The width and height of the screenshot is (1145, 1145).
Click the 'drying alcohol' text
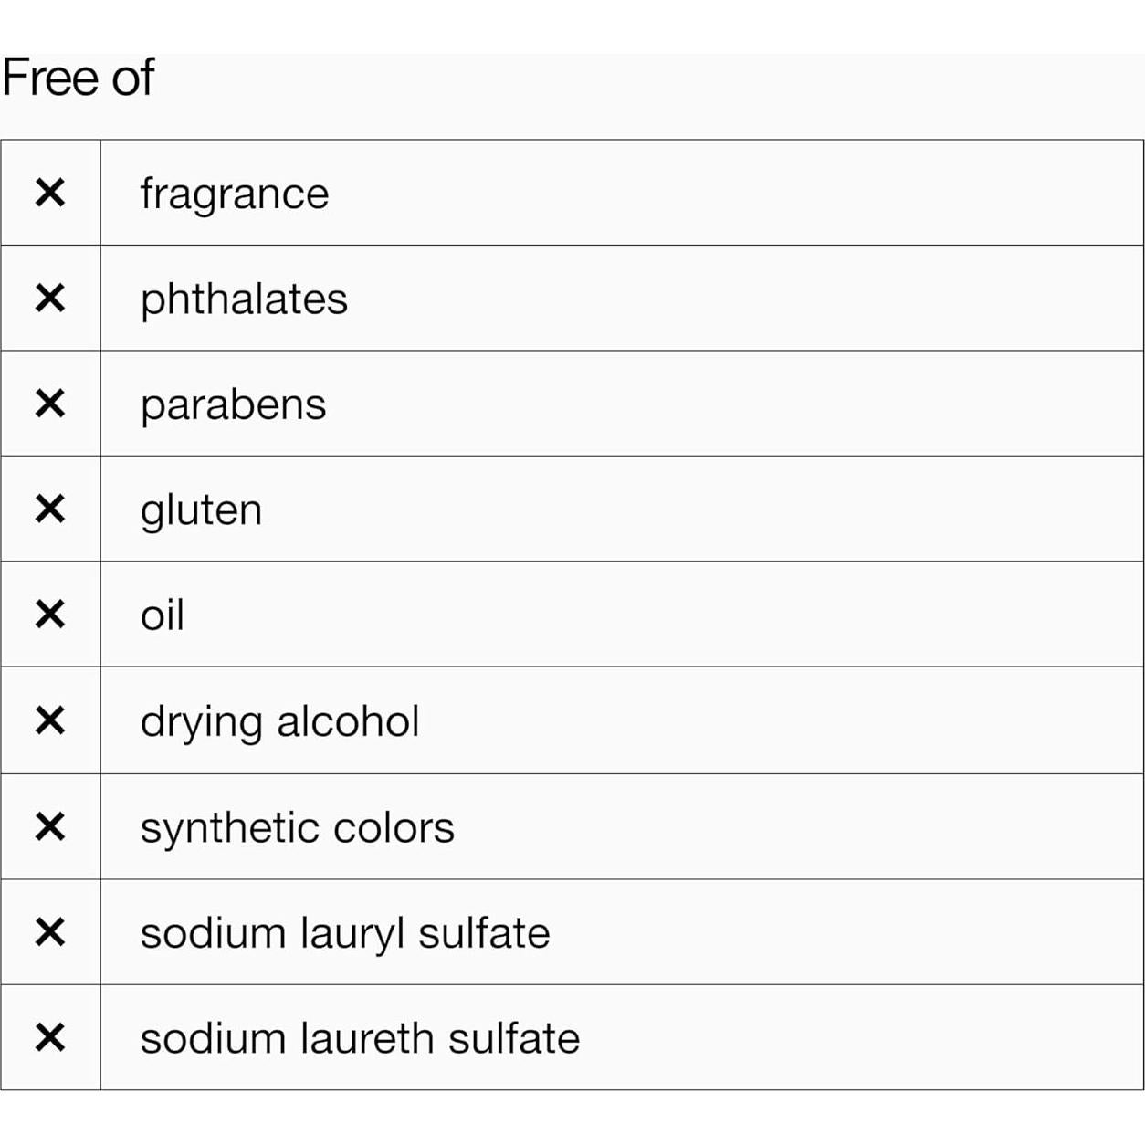tap(279, 721)
